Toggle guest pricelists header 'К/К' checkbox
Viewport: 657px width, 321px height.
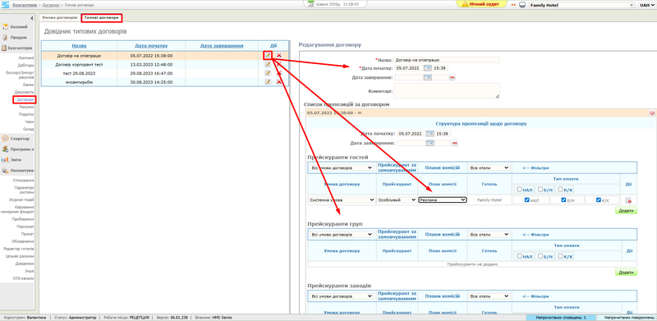pyautogui.click(x=560, y=190)
